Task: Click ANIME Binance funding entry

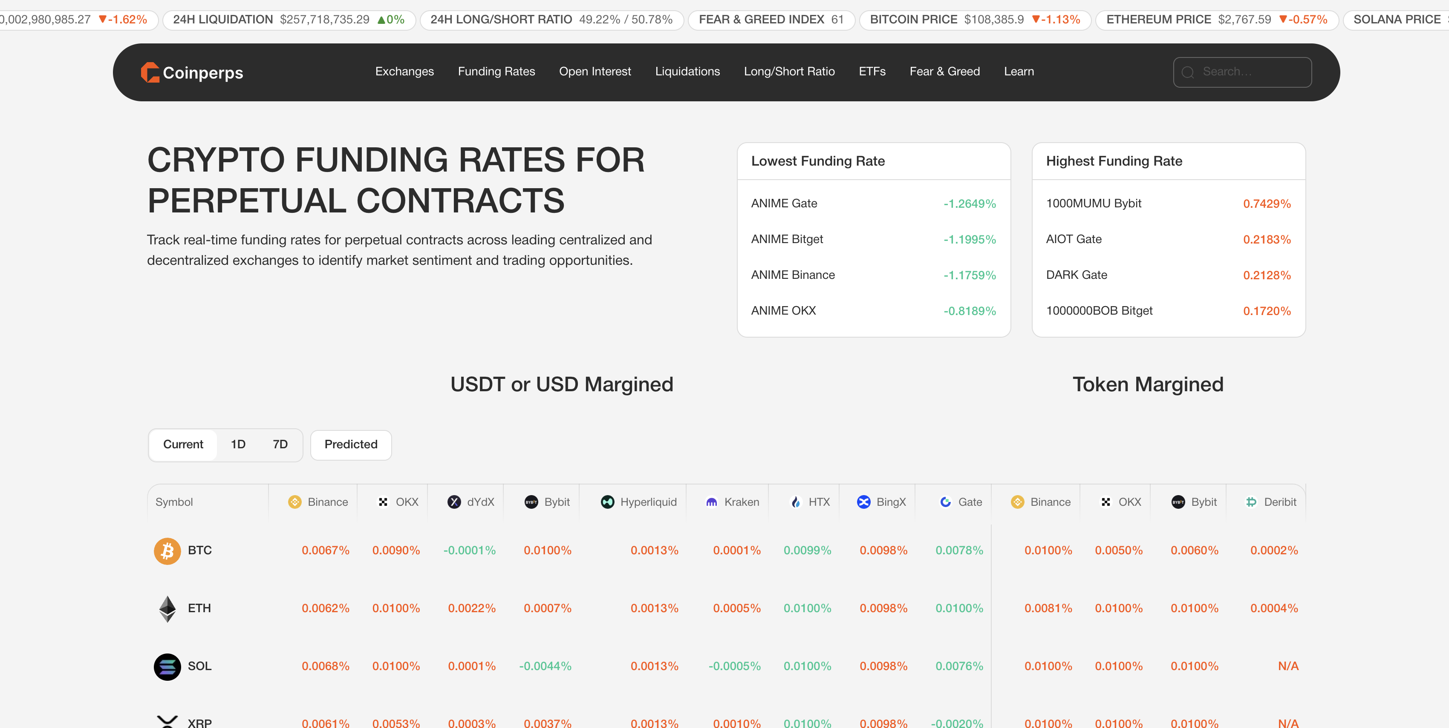Action: (x=873, y=275)
